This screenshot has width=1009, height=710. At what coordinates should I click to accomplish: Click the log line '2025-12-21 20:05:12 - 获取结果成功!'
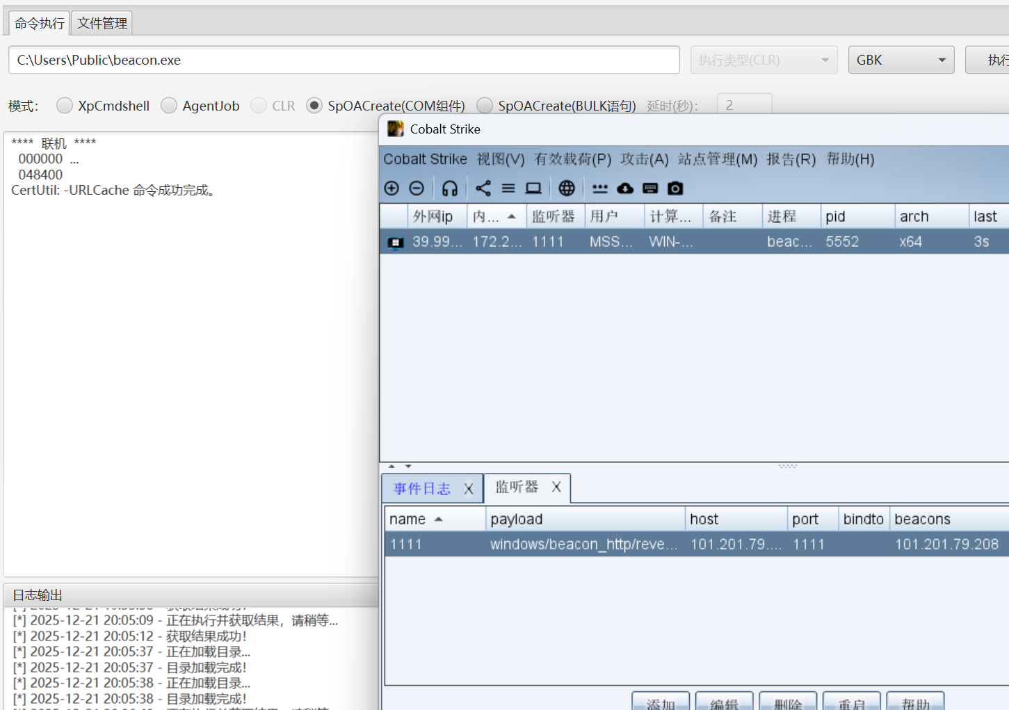129,636
